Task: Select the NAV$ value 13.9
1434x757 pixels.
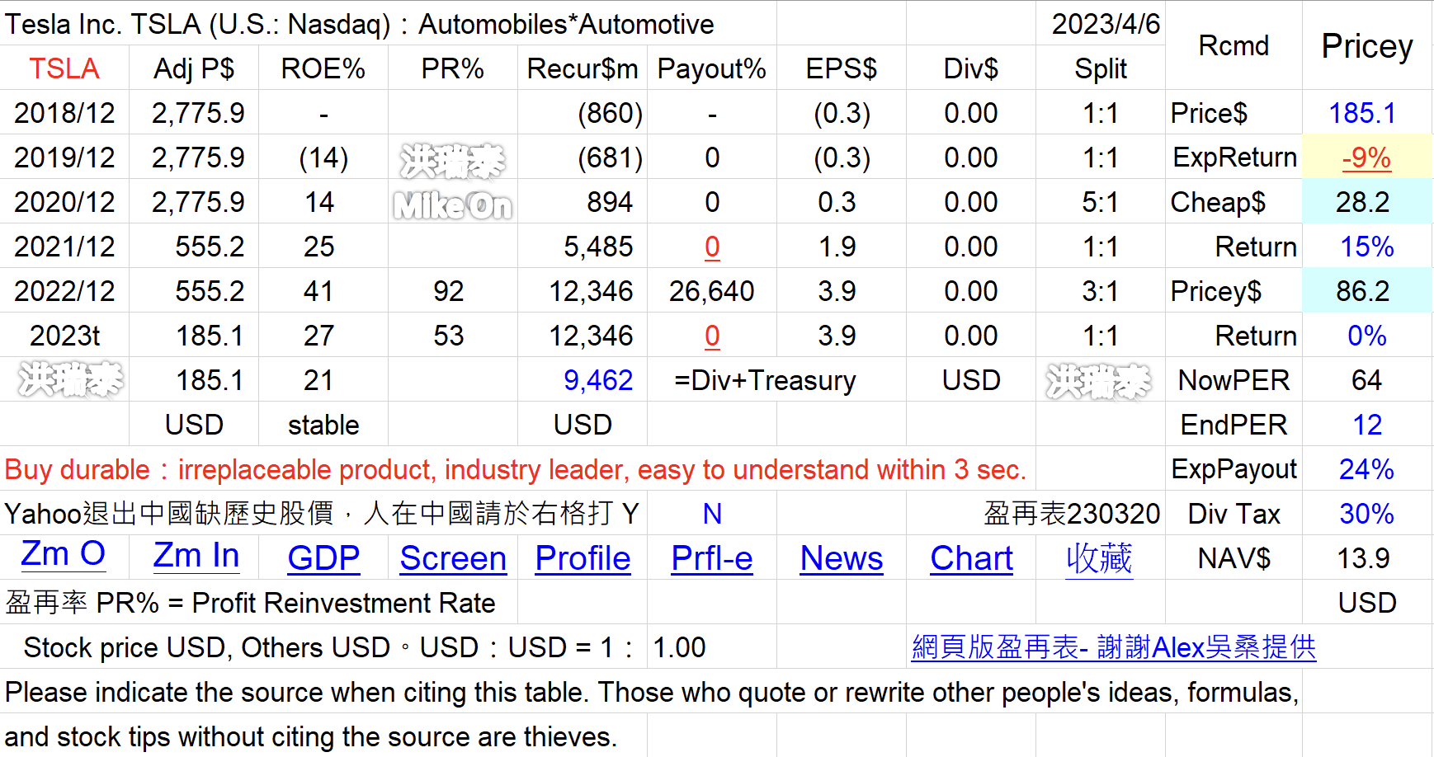Action: [1367, 558]
